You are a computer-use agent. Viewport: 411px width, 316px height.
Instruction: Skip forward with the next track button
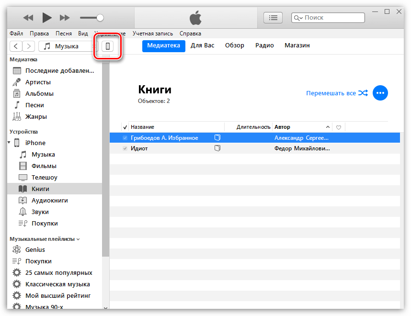(x=65, y=18)
